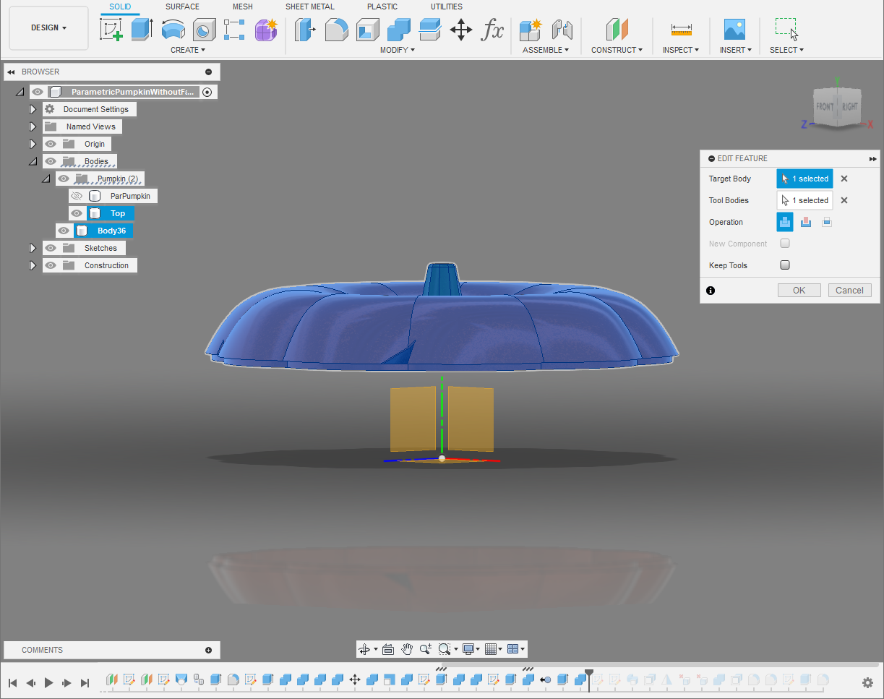Click the Joint tool icon
Screen dimensions: 884x699
(x=562, y=30)
